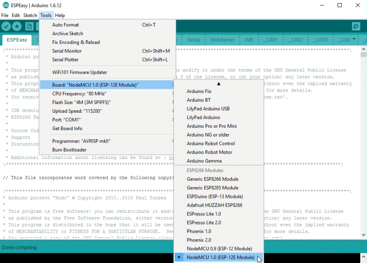
Task: Click the ESP8266 Modules section header
Action: (x=205, y=170)
